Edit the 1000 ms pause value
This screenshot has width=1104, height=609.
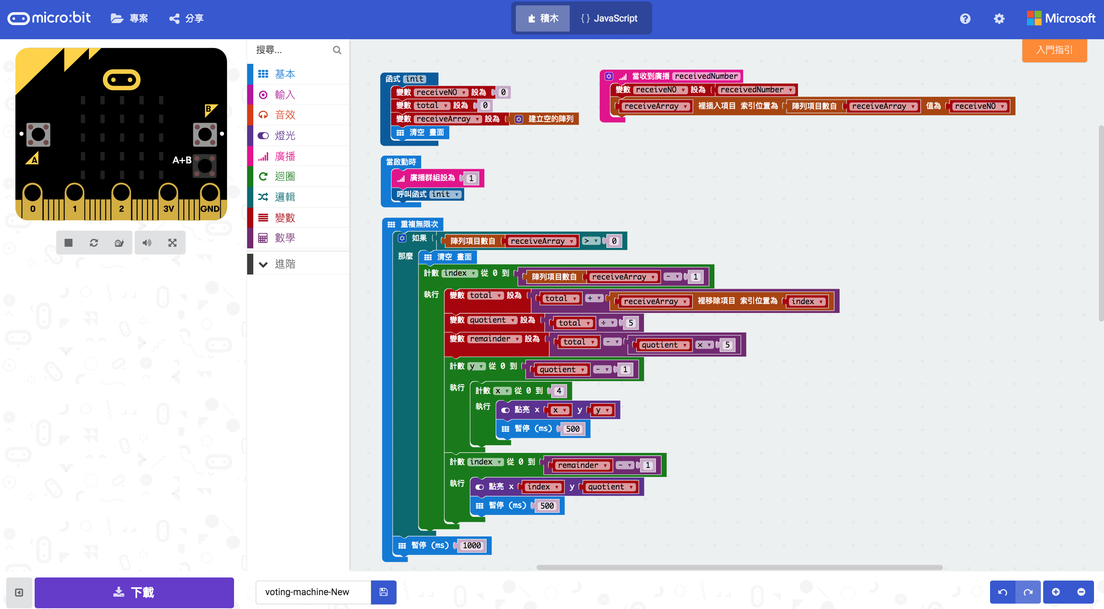coord(472,546)
